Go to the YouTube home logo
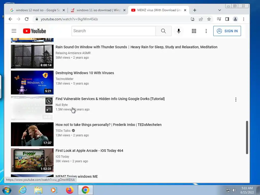Screen dimensions: 260x195 [35, 31]
